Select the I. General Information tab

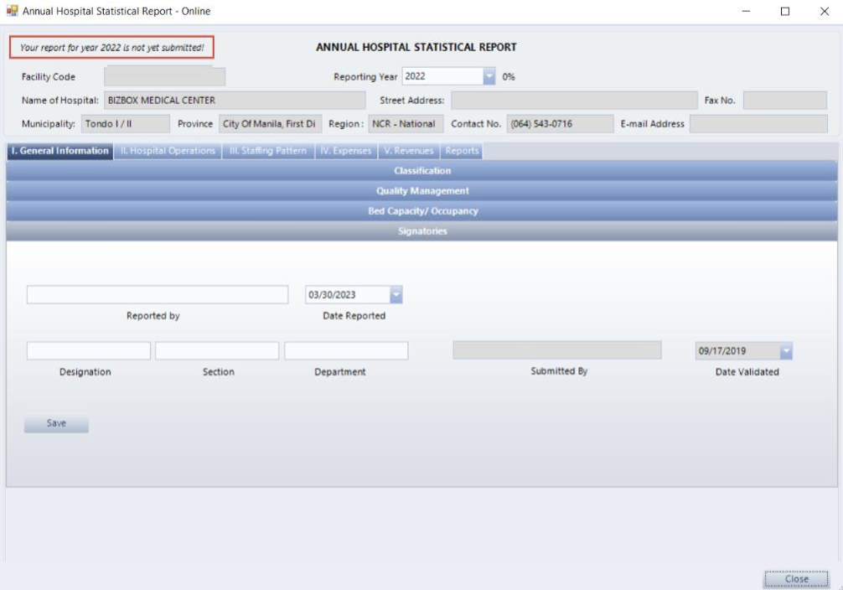pyautogui.click(x=59, y=151)
